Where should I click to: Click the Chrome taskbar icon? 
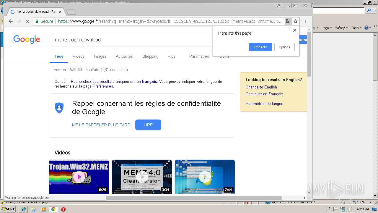[53, 209]
